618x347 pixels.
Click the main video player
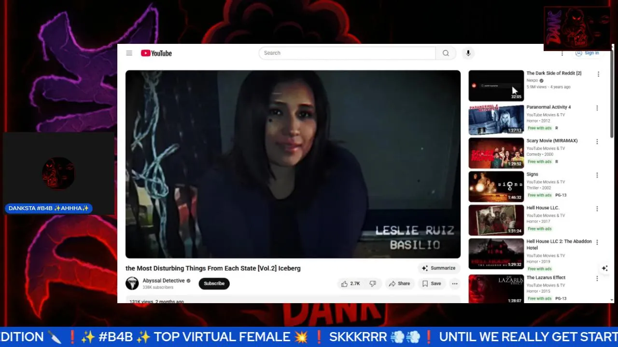coord(293,164)
